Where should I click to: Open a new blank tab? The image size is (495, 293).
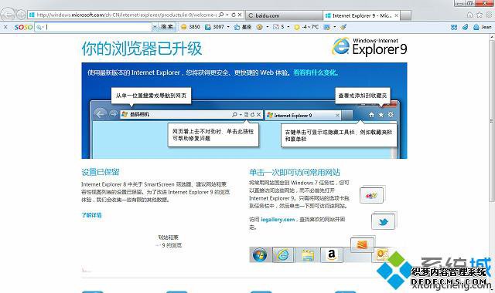[406, 15]
